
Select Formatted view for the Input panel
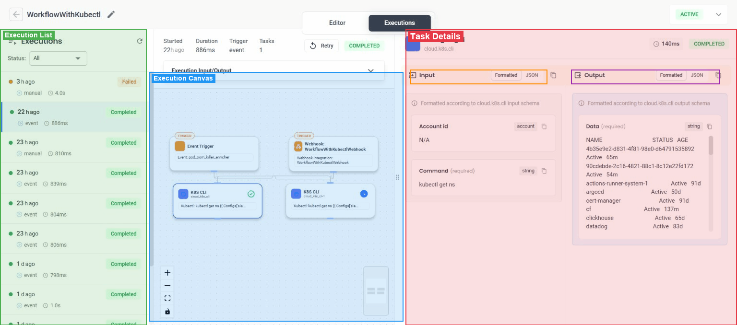[506, 75]
